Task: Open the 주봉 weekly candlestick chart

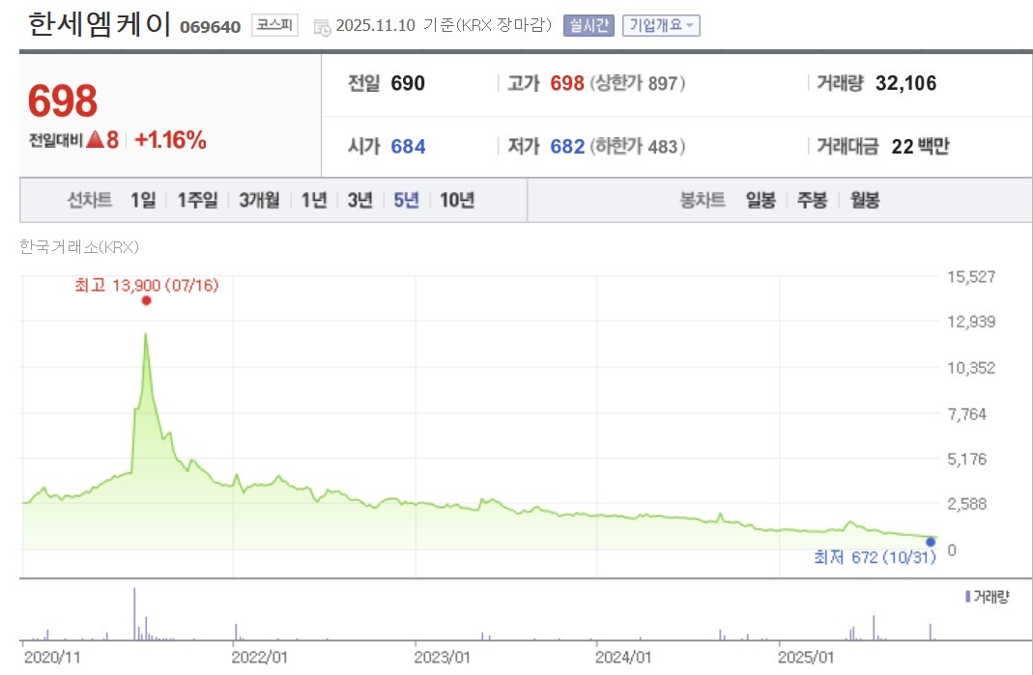Action: tap(812, 201)
